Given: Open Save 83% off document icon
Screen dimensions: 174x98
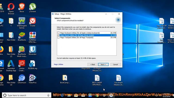Looking at the screenshot, I should 161,23.
